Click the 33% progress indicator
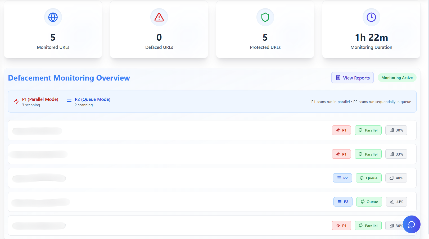This screenshot has width=429, height=239. click(396, 154)
